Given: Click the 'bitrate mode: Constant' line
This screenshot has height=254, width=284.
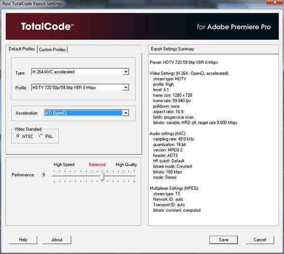Looking at the screenshot, I should 172,166.
